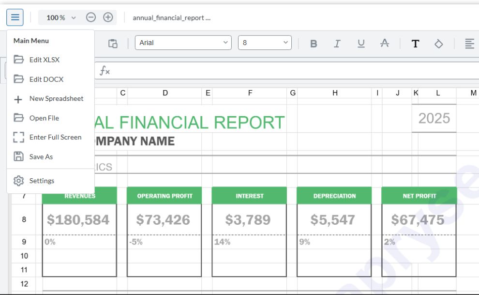Select column C header
Image resolution: width=479 pixels, height=295 pixels.
[x=122, y=93]
